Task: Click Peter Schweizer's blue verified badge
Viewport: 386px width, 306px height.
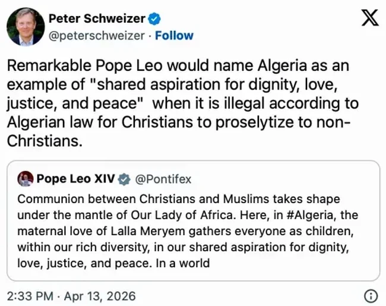Action: [154, 19]
